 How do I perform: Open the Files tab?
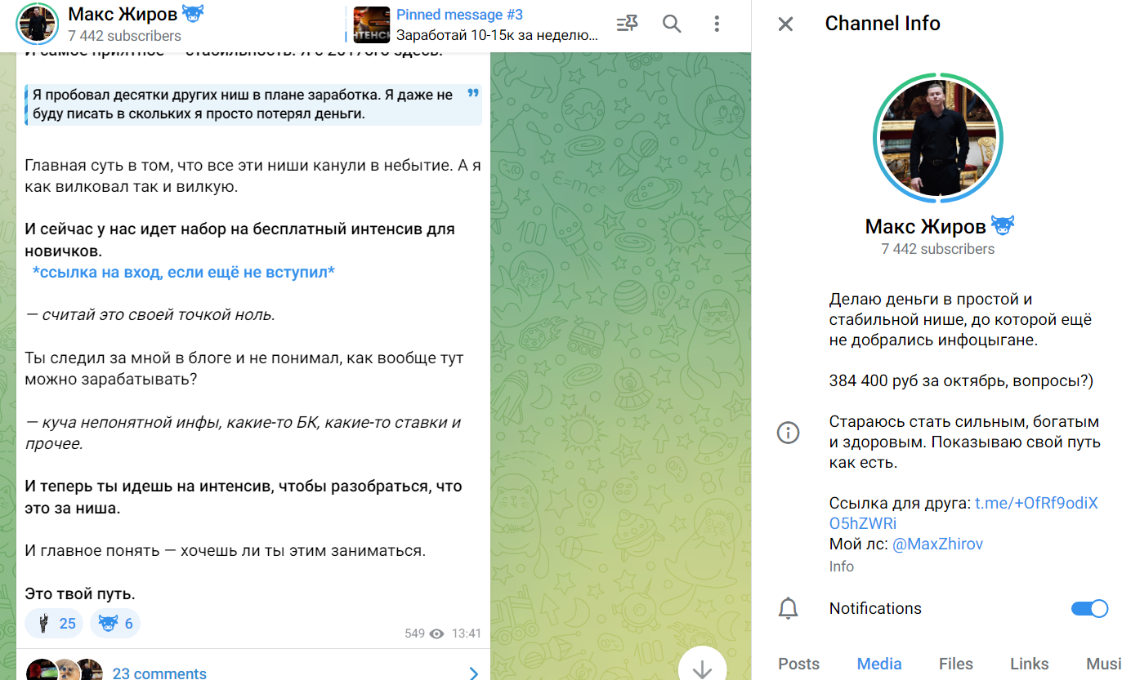(x=955, y=664)
